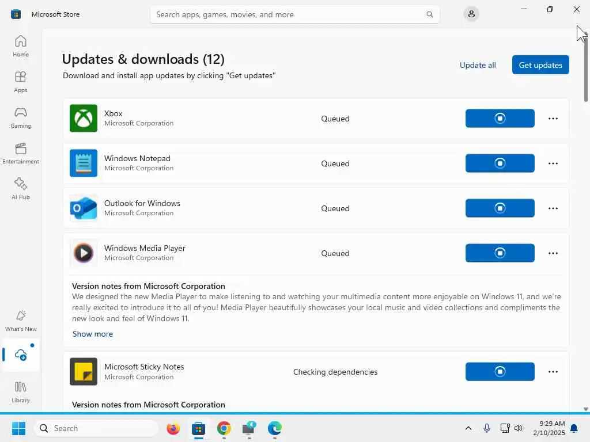The width and height of the screenshot is (590, 442).
Task: Open the Windows Start menu
Action: 19,428
